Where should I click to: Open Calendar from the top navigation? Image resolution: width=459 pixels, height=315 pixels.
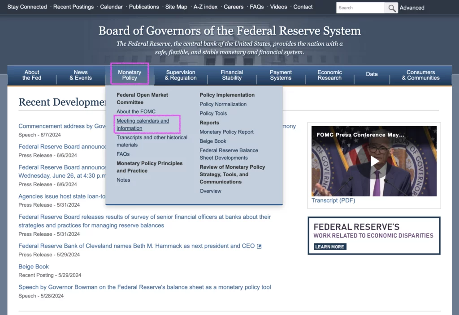click(111, 7)
